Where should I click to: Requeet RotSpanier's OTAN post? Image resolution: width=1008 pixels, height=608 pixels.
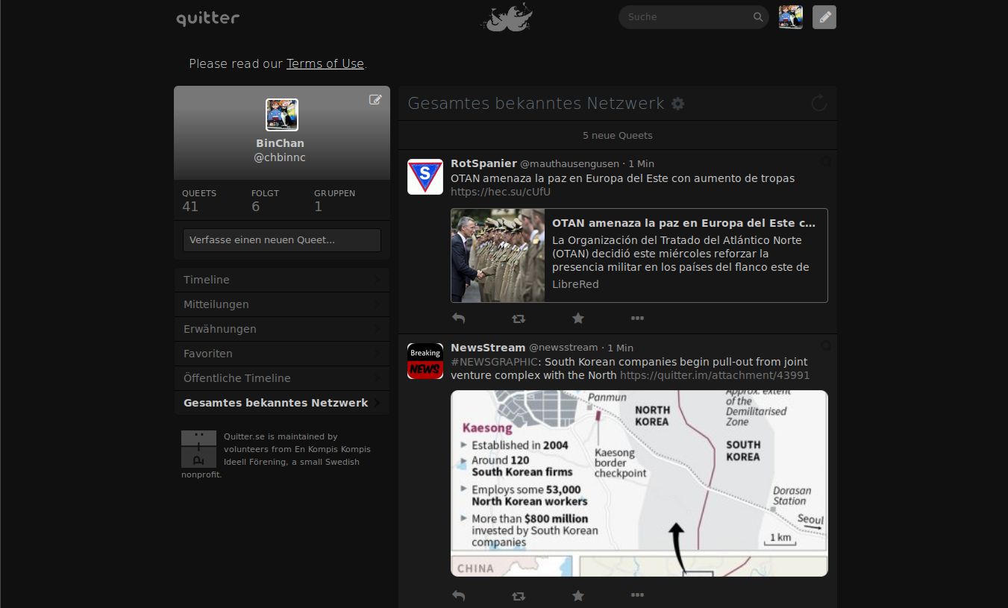pyautogui.click(x=519, y=319)
